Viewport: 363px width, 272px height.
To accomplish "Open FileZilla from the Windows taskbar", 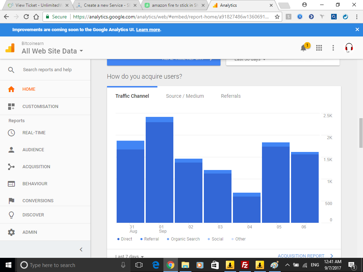I will [x=245, y=265].
